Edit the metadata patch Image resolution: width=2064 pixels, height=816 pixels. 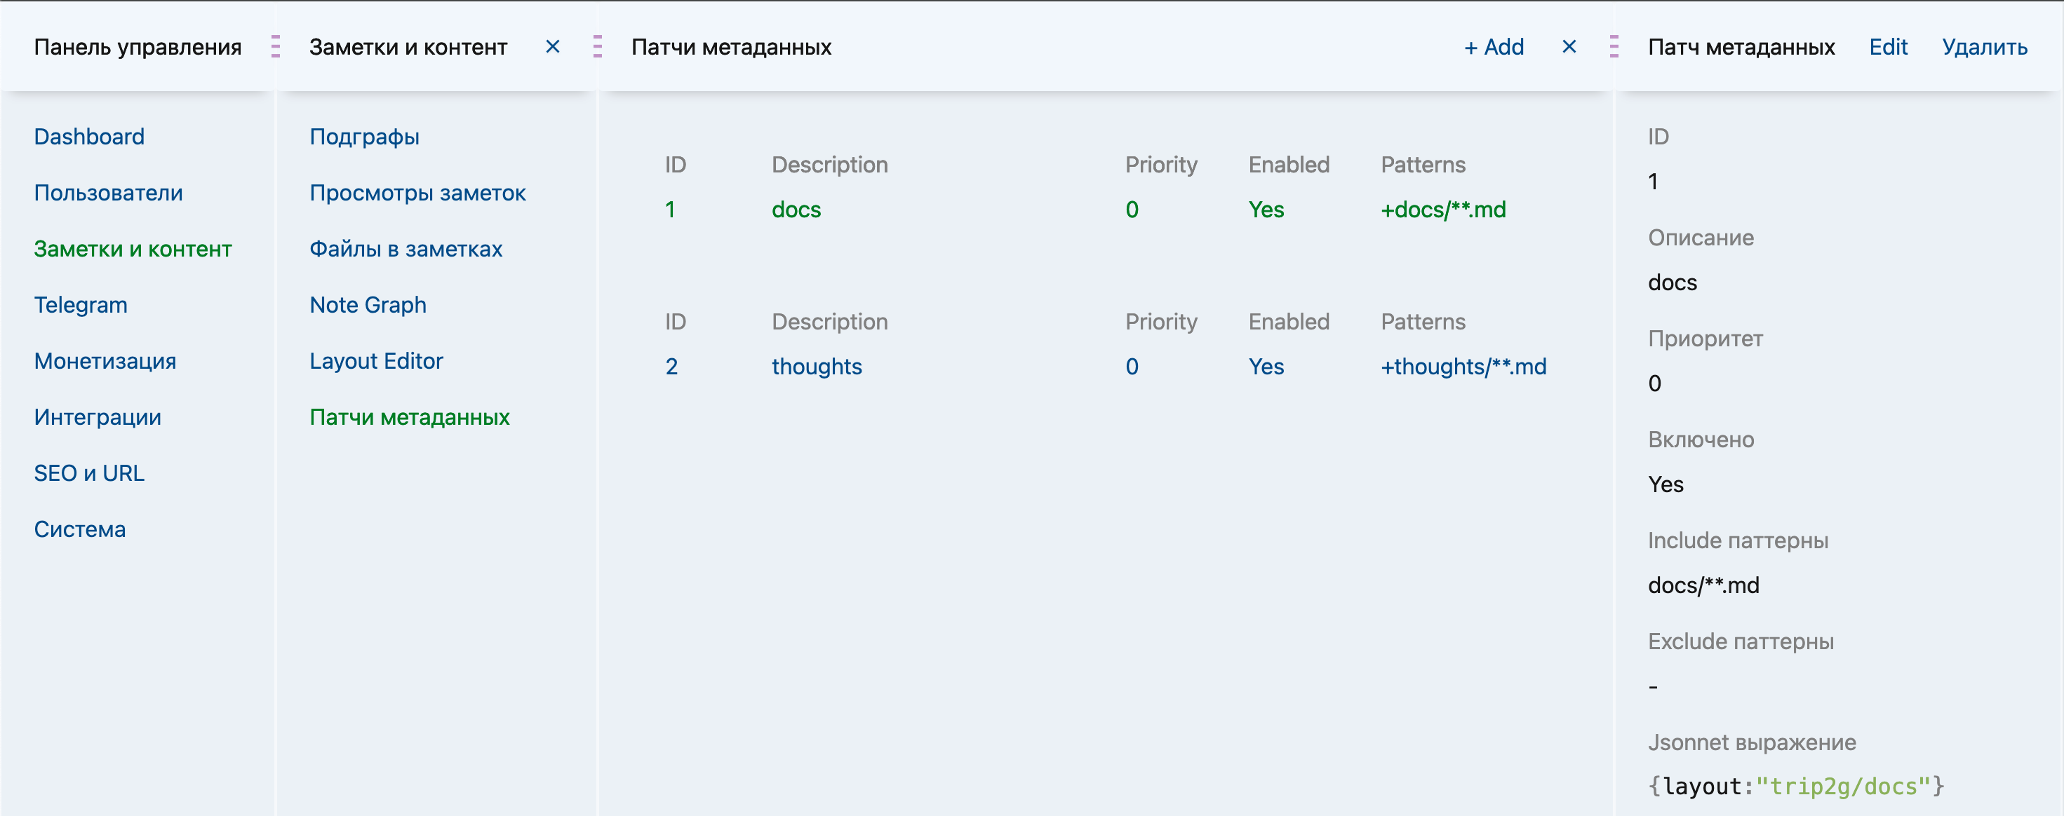coord(1888,47)
